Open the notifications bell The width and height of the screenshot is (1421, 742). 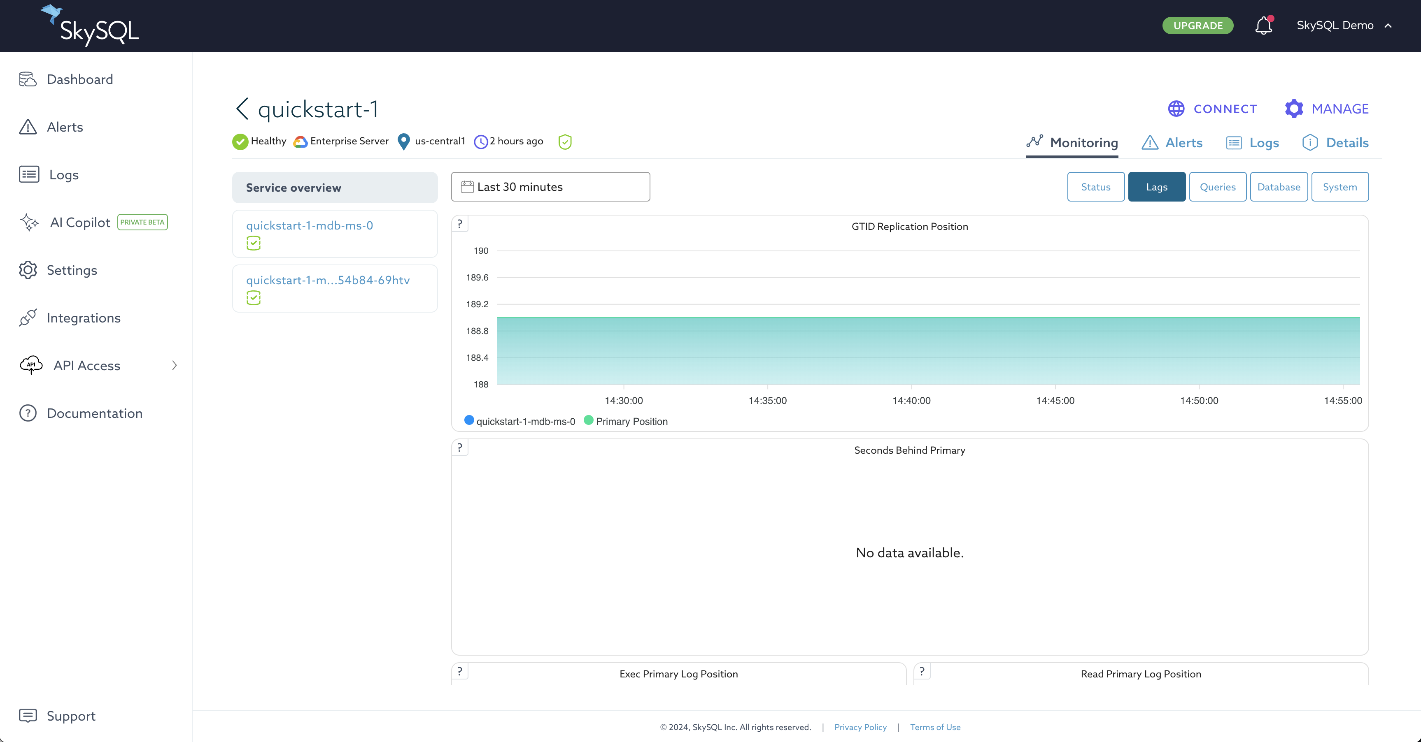[1263, 26]
